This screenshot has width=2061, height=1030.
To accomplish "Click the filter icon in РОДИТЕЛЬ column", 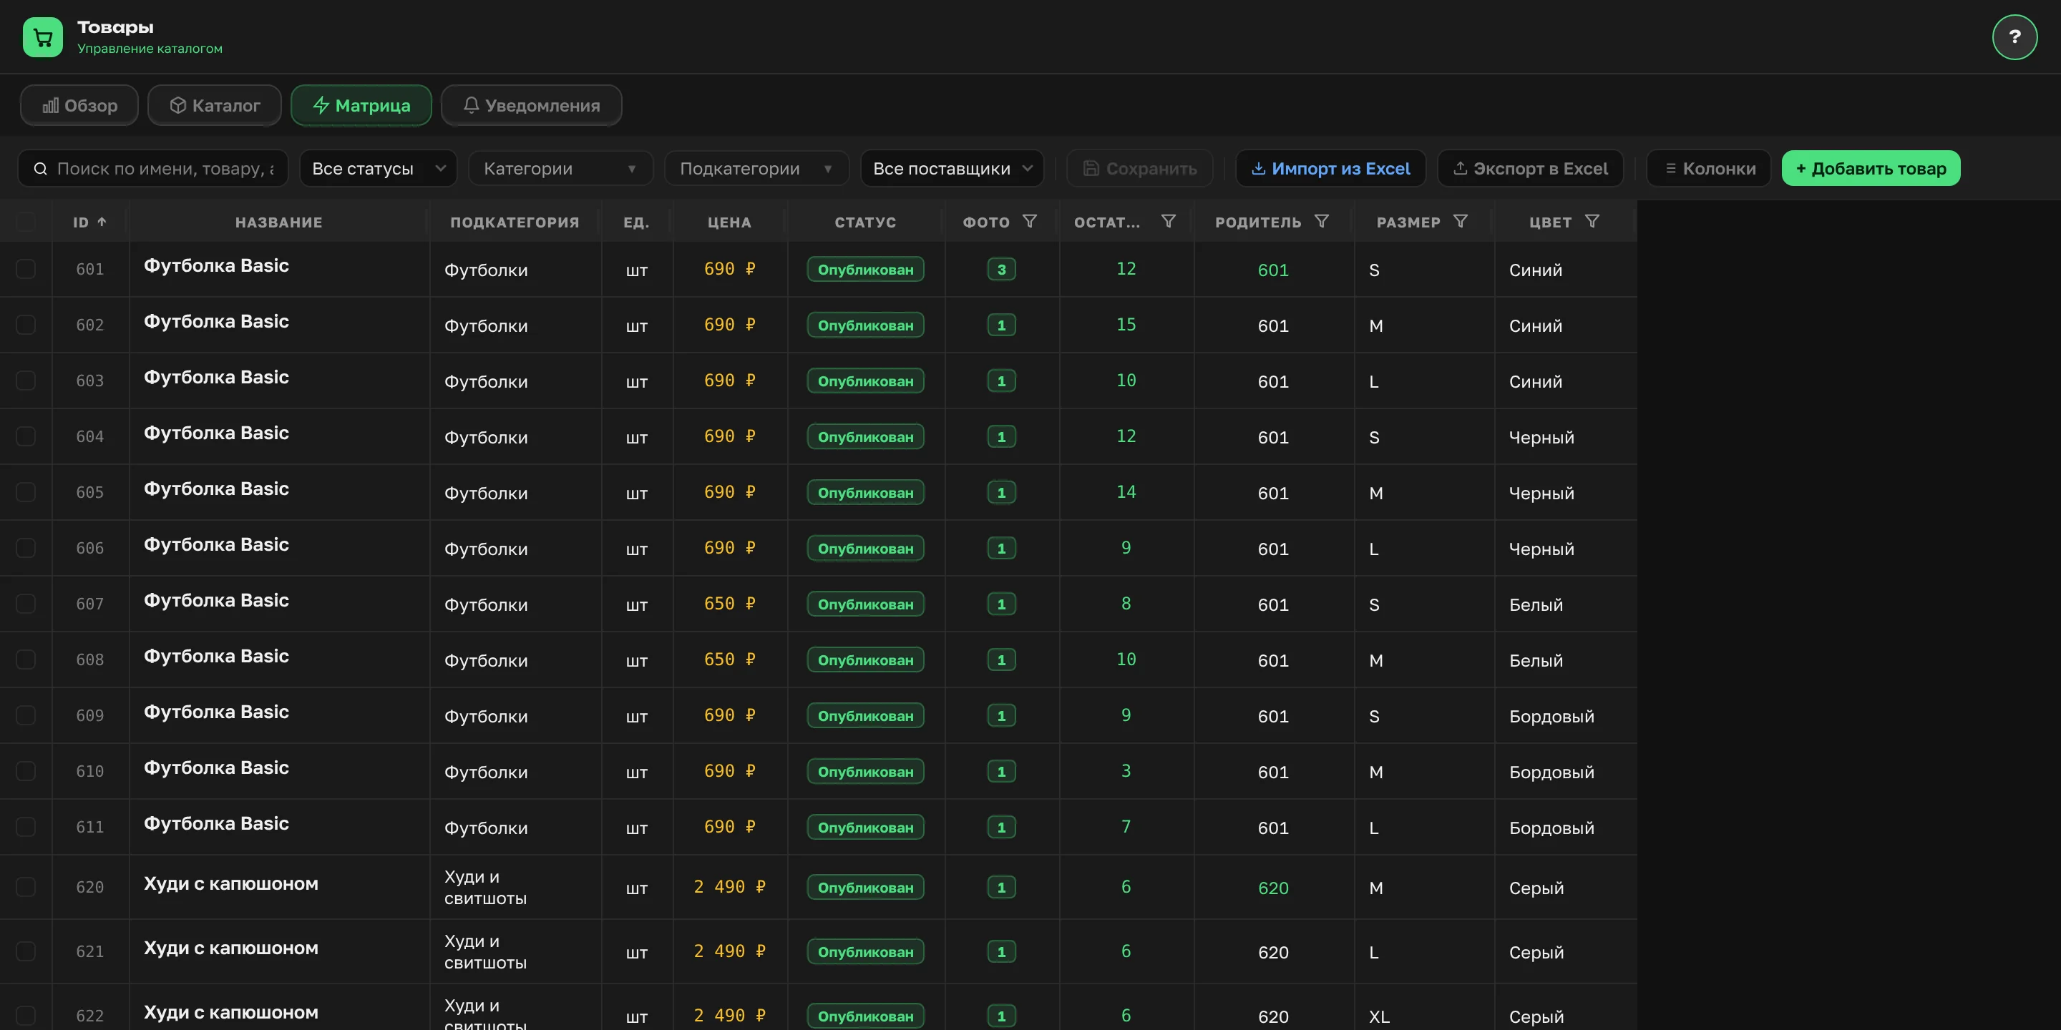I will coord(1322,222).
